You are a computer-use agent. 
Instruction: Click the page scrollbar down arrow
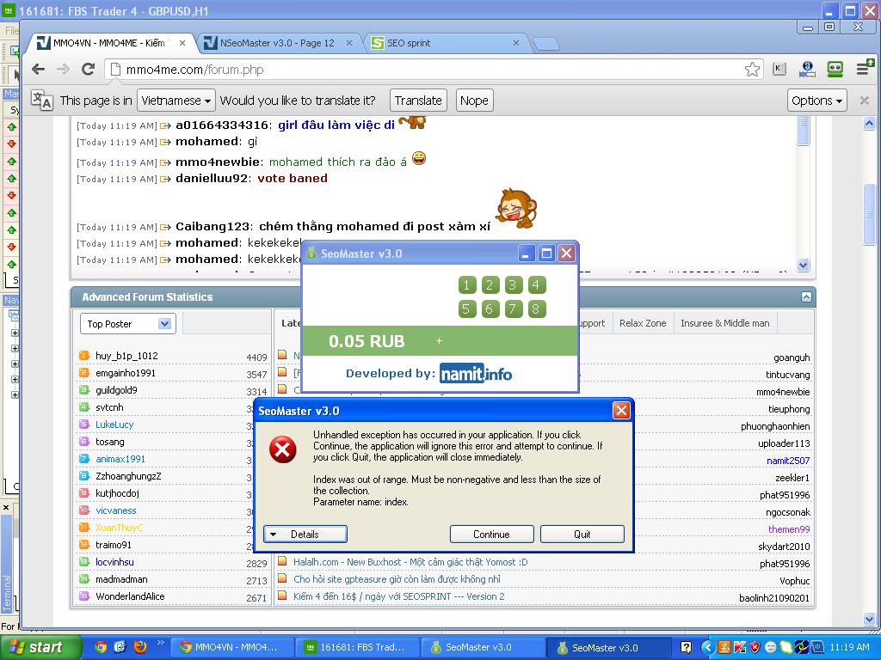869,619
